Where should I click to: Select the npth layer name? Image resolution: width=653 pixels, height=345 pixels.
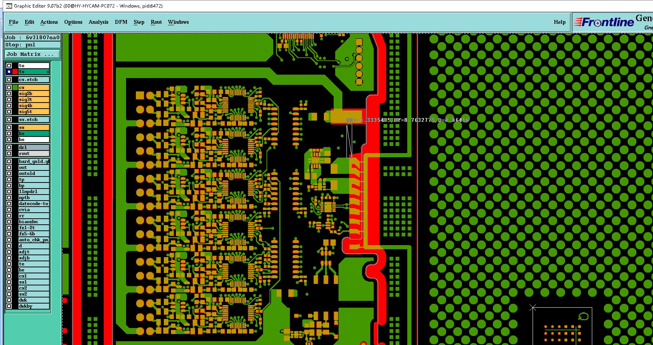(x=34, y=198)
